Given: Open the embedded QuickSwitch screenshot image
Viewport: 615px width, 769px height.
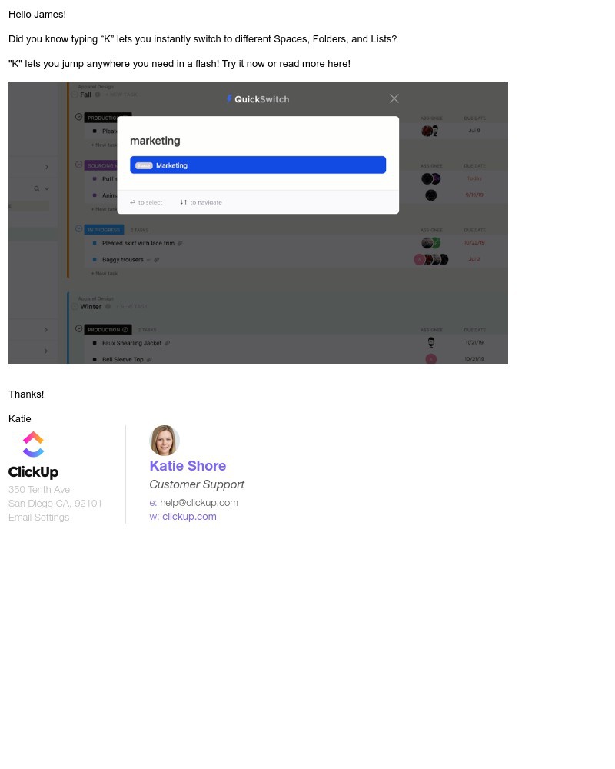Looking at the screenshot, I should 258,223.
